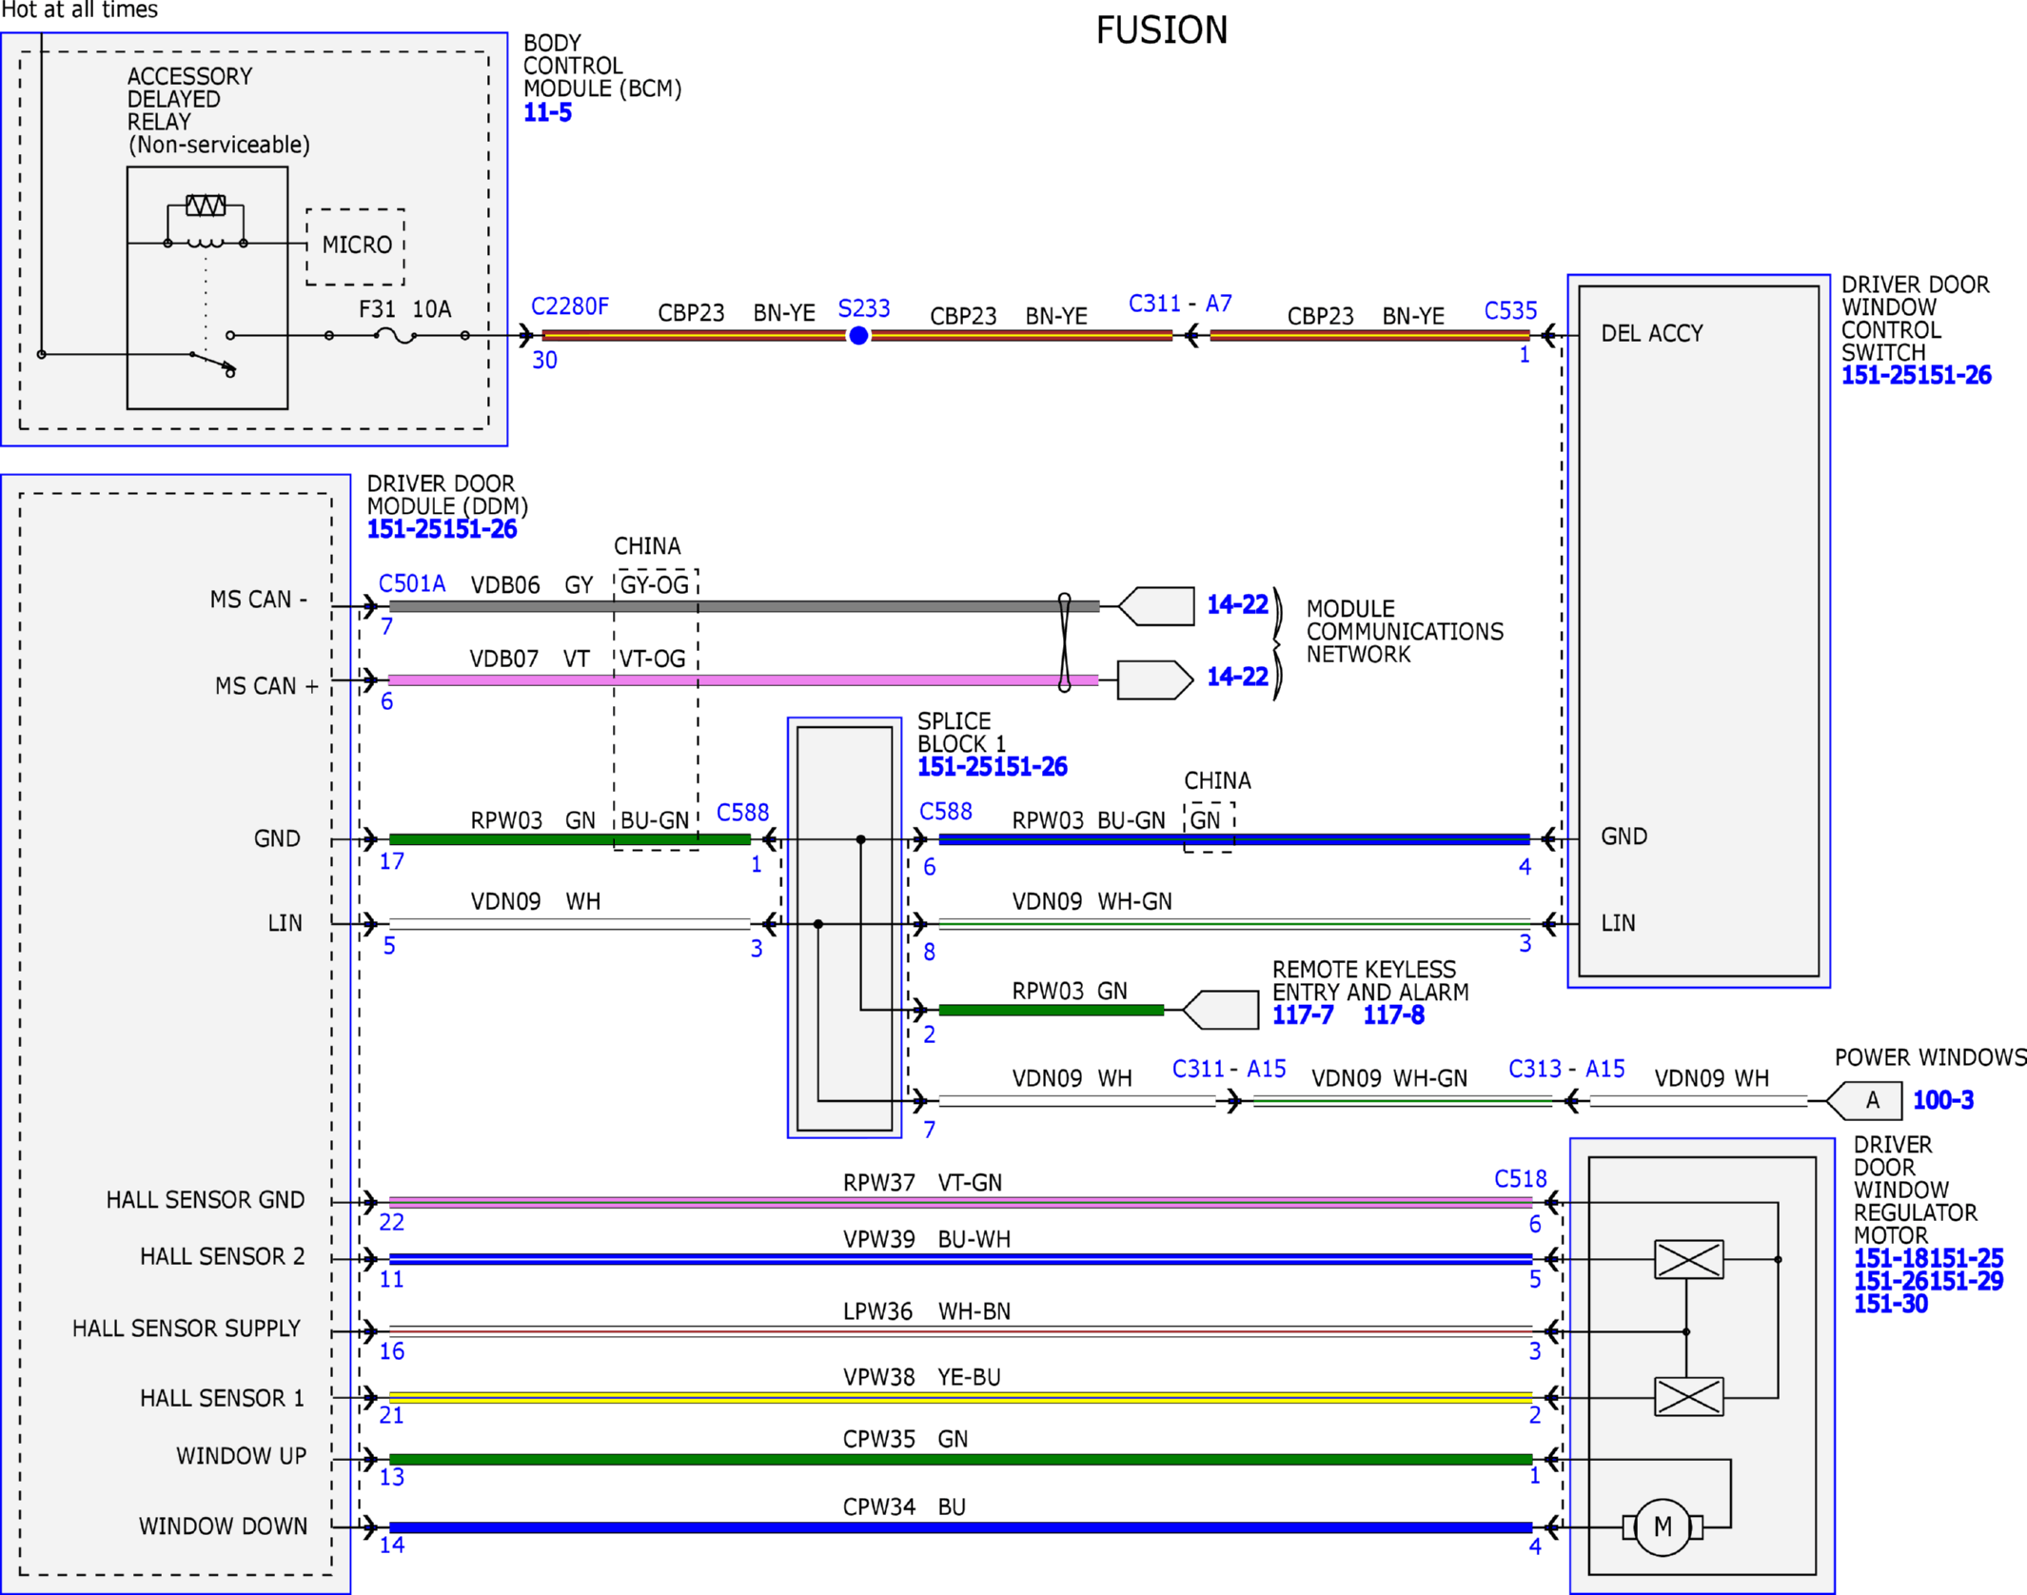
Task: Click the Power Windows off-page connector A
Action: [x=1864, y=1101]
